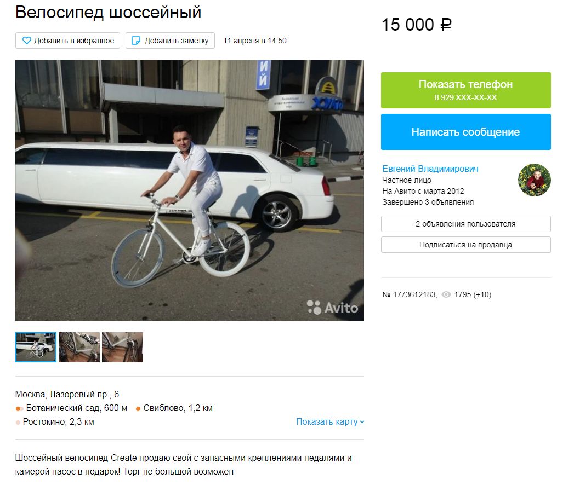Image resolution: width=574 pixels, height=486 pixels.
Task: View 2 объявления пользователя
Action: tap(465, 224)
